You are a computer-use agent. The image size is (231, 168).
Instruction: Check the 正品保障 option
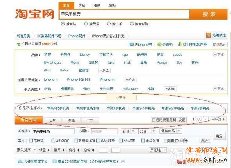pos(143,141)
